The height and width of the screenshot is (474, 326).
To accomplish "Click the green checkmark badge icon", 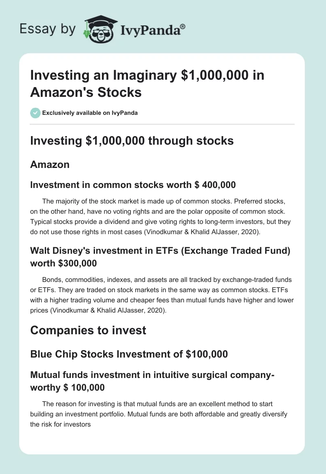I will click(35, 113).
